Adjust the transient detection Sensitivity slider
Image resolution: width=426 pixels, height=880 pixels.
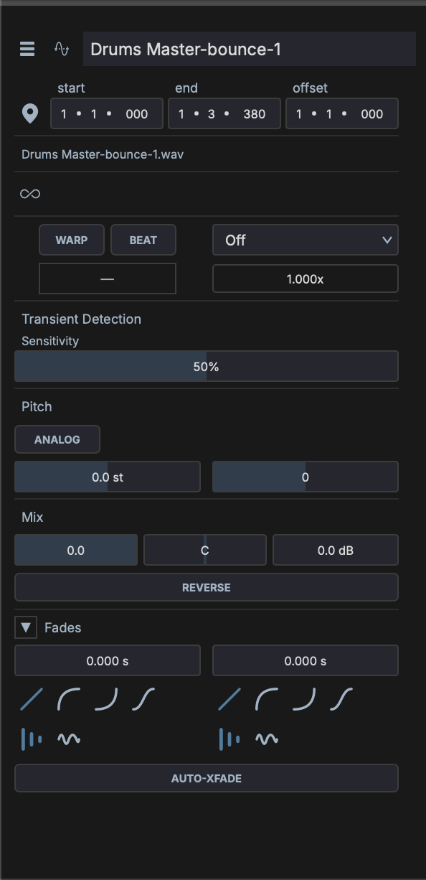[x=206, y=366]
